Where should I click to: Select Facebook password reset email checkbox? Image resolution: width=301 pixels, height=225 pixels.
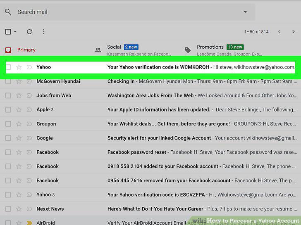[8, 152]
